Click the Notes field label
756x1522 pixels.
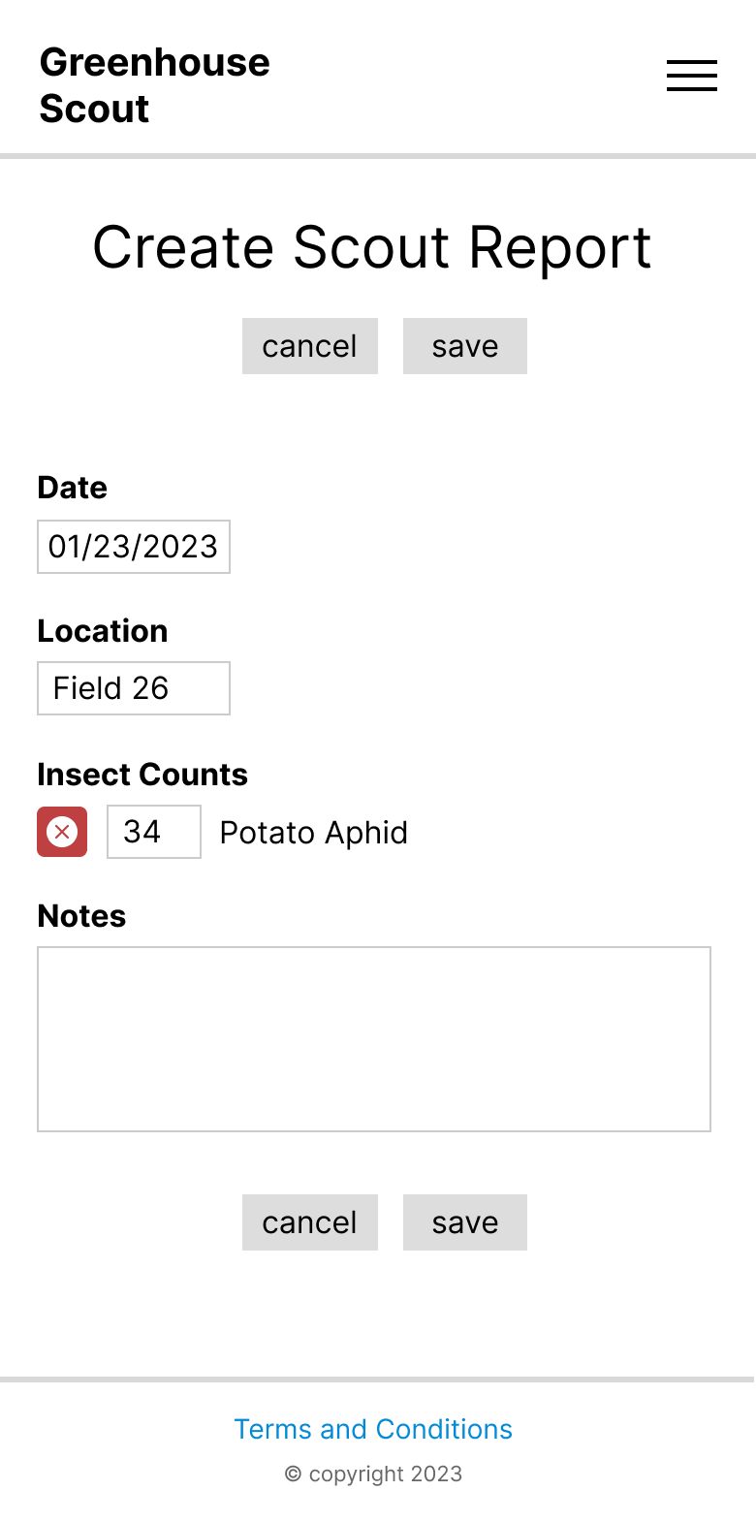click(81, 916)
